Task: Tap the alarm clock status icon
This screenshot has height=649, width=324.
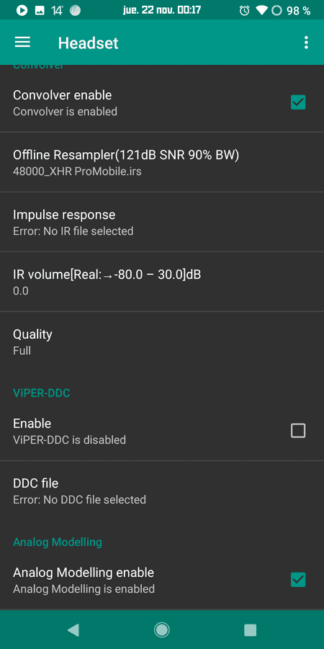Action: click(244, 11)
